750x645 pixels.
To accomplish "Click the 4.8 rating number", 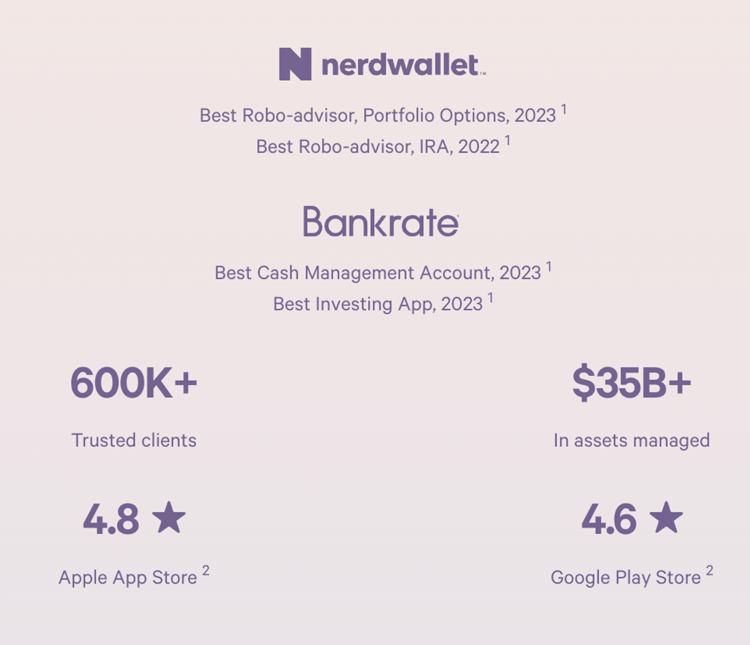I will click(x=111, y=520).
